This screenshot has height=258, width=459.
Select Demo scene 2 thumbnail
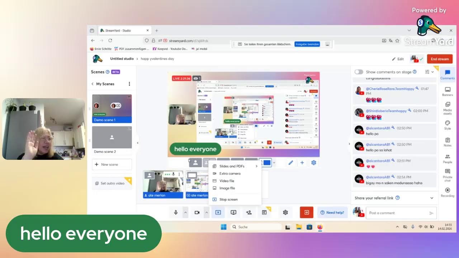point(112,140)
